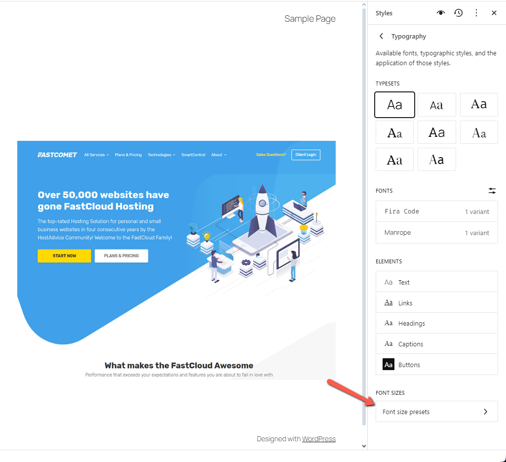The height and width of the screenshot is (462, 506).
Task: Open the Style Book eye preview
Action: (x=441, y=13)
